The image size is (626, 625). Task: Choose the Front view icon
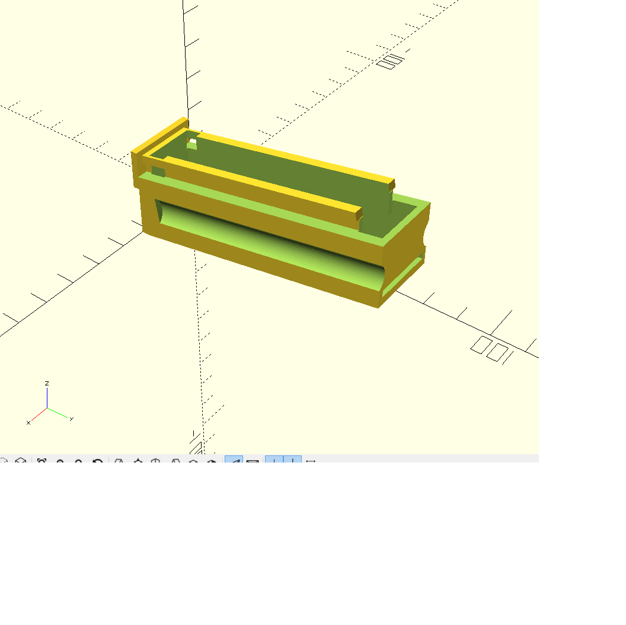point(193,461)
